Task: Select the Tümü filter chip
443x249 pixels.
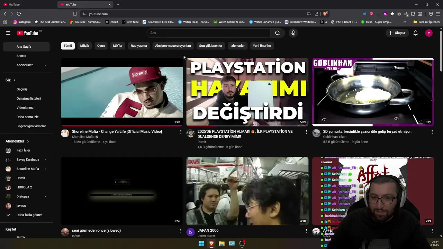Action: point(68,46)
